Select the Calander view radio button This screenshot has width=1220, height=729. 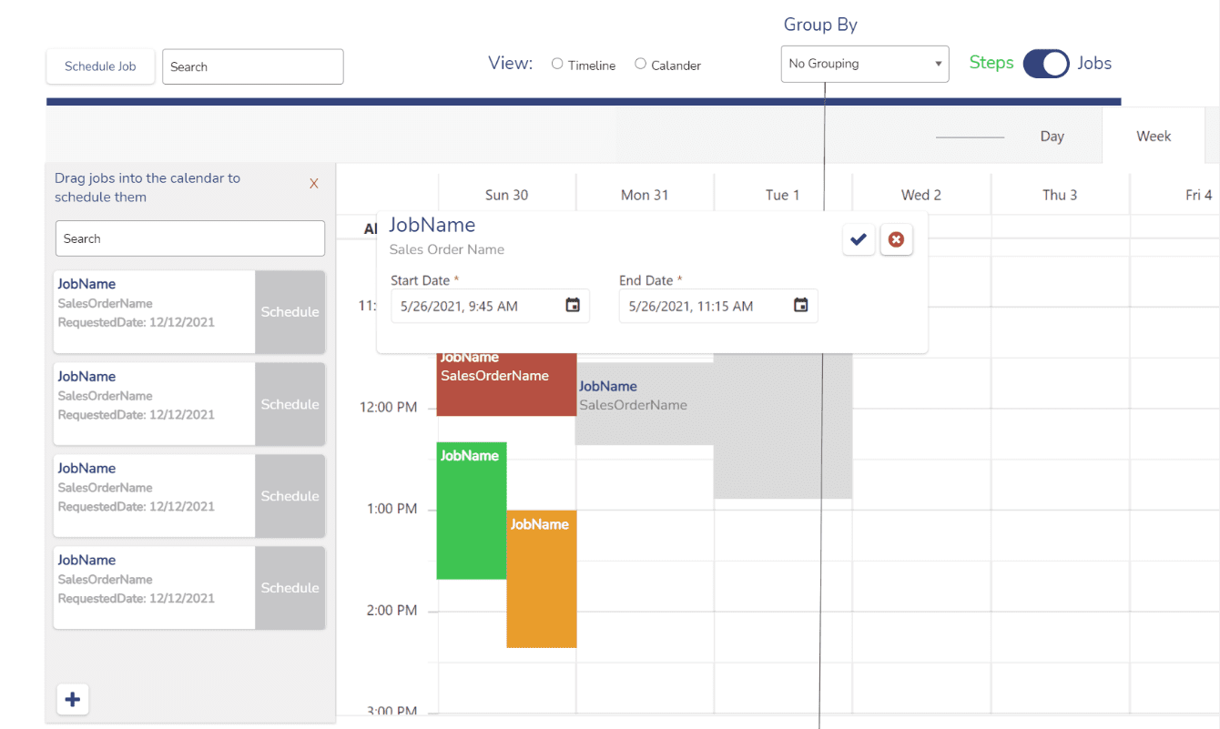point(641,64)
